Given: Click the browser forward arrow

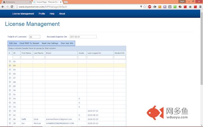Looking at the screenshot, I should 7,7.
